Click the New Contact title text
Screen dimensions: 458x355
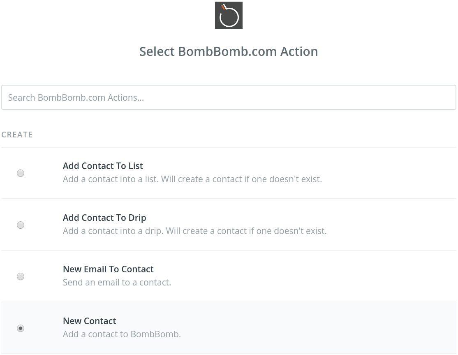89,321
